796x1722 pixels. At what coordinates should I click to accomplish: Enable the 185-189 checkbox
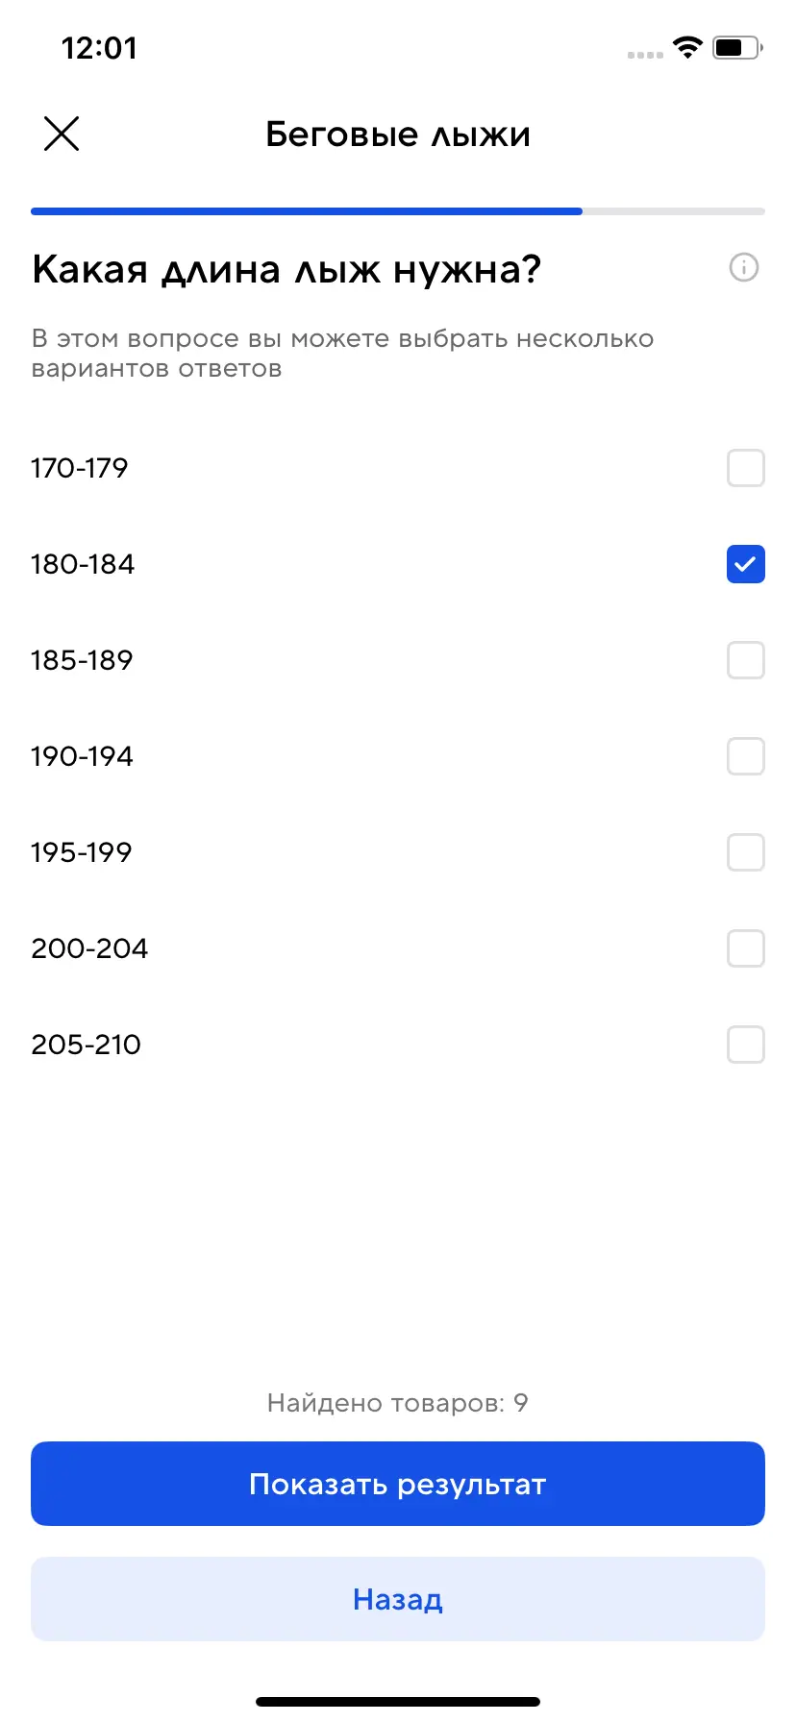coord(745,660)
